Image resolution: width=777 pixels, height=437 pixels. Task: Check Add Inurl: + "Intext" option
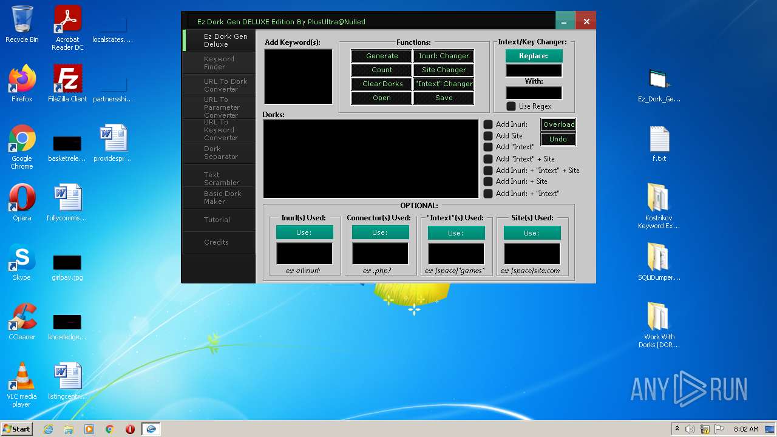[x=488, y=194]
